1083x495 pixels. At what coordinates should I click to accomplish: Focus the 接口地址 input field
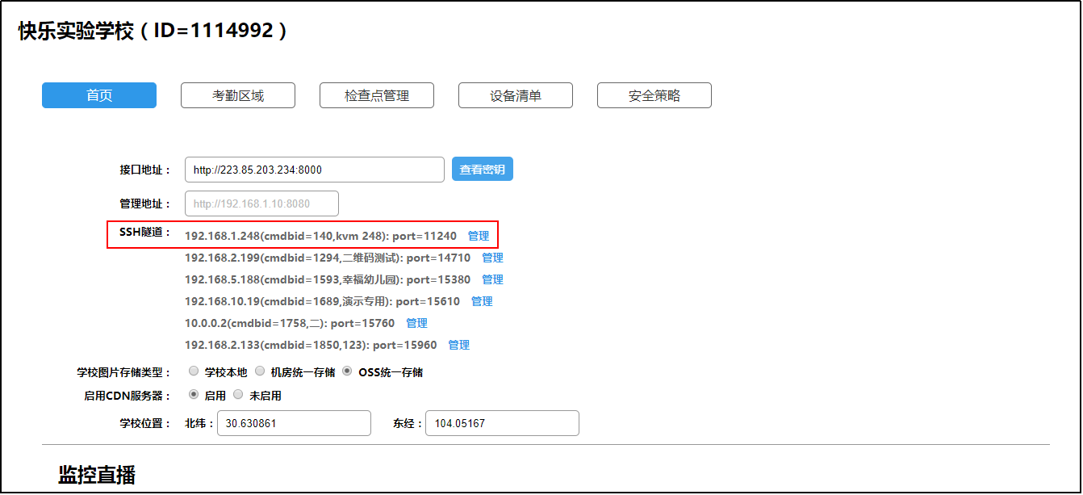point(314,170)
